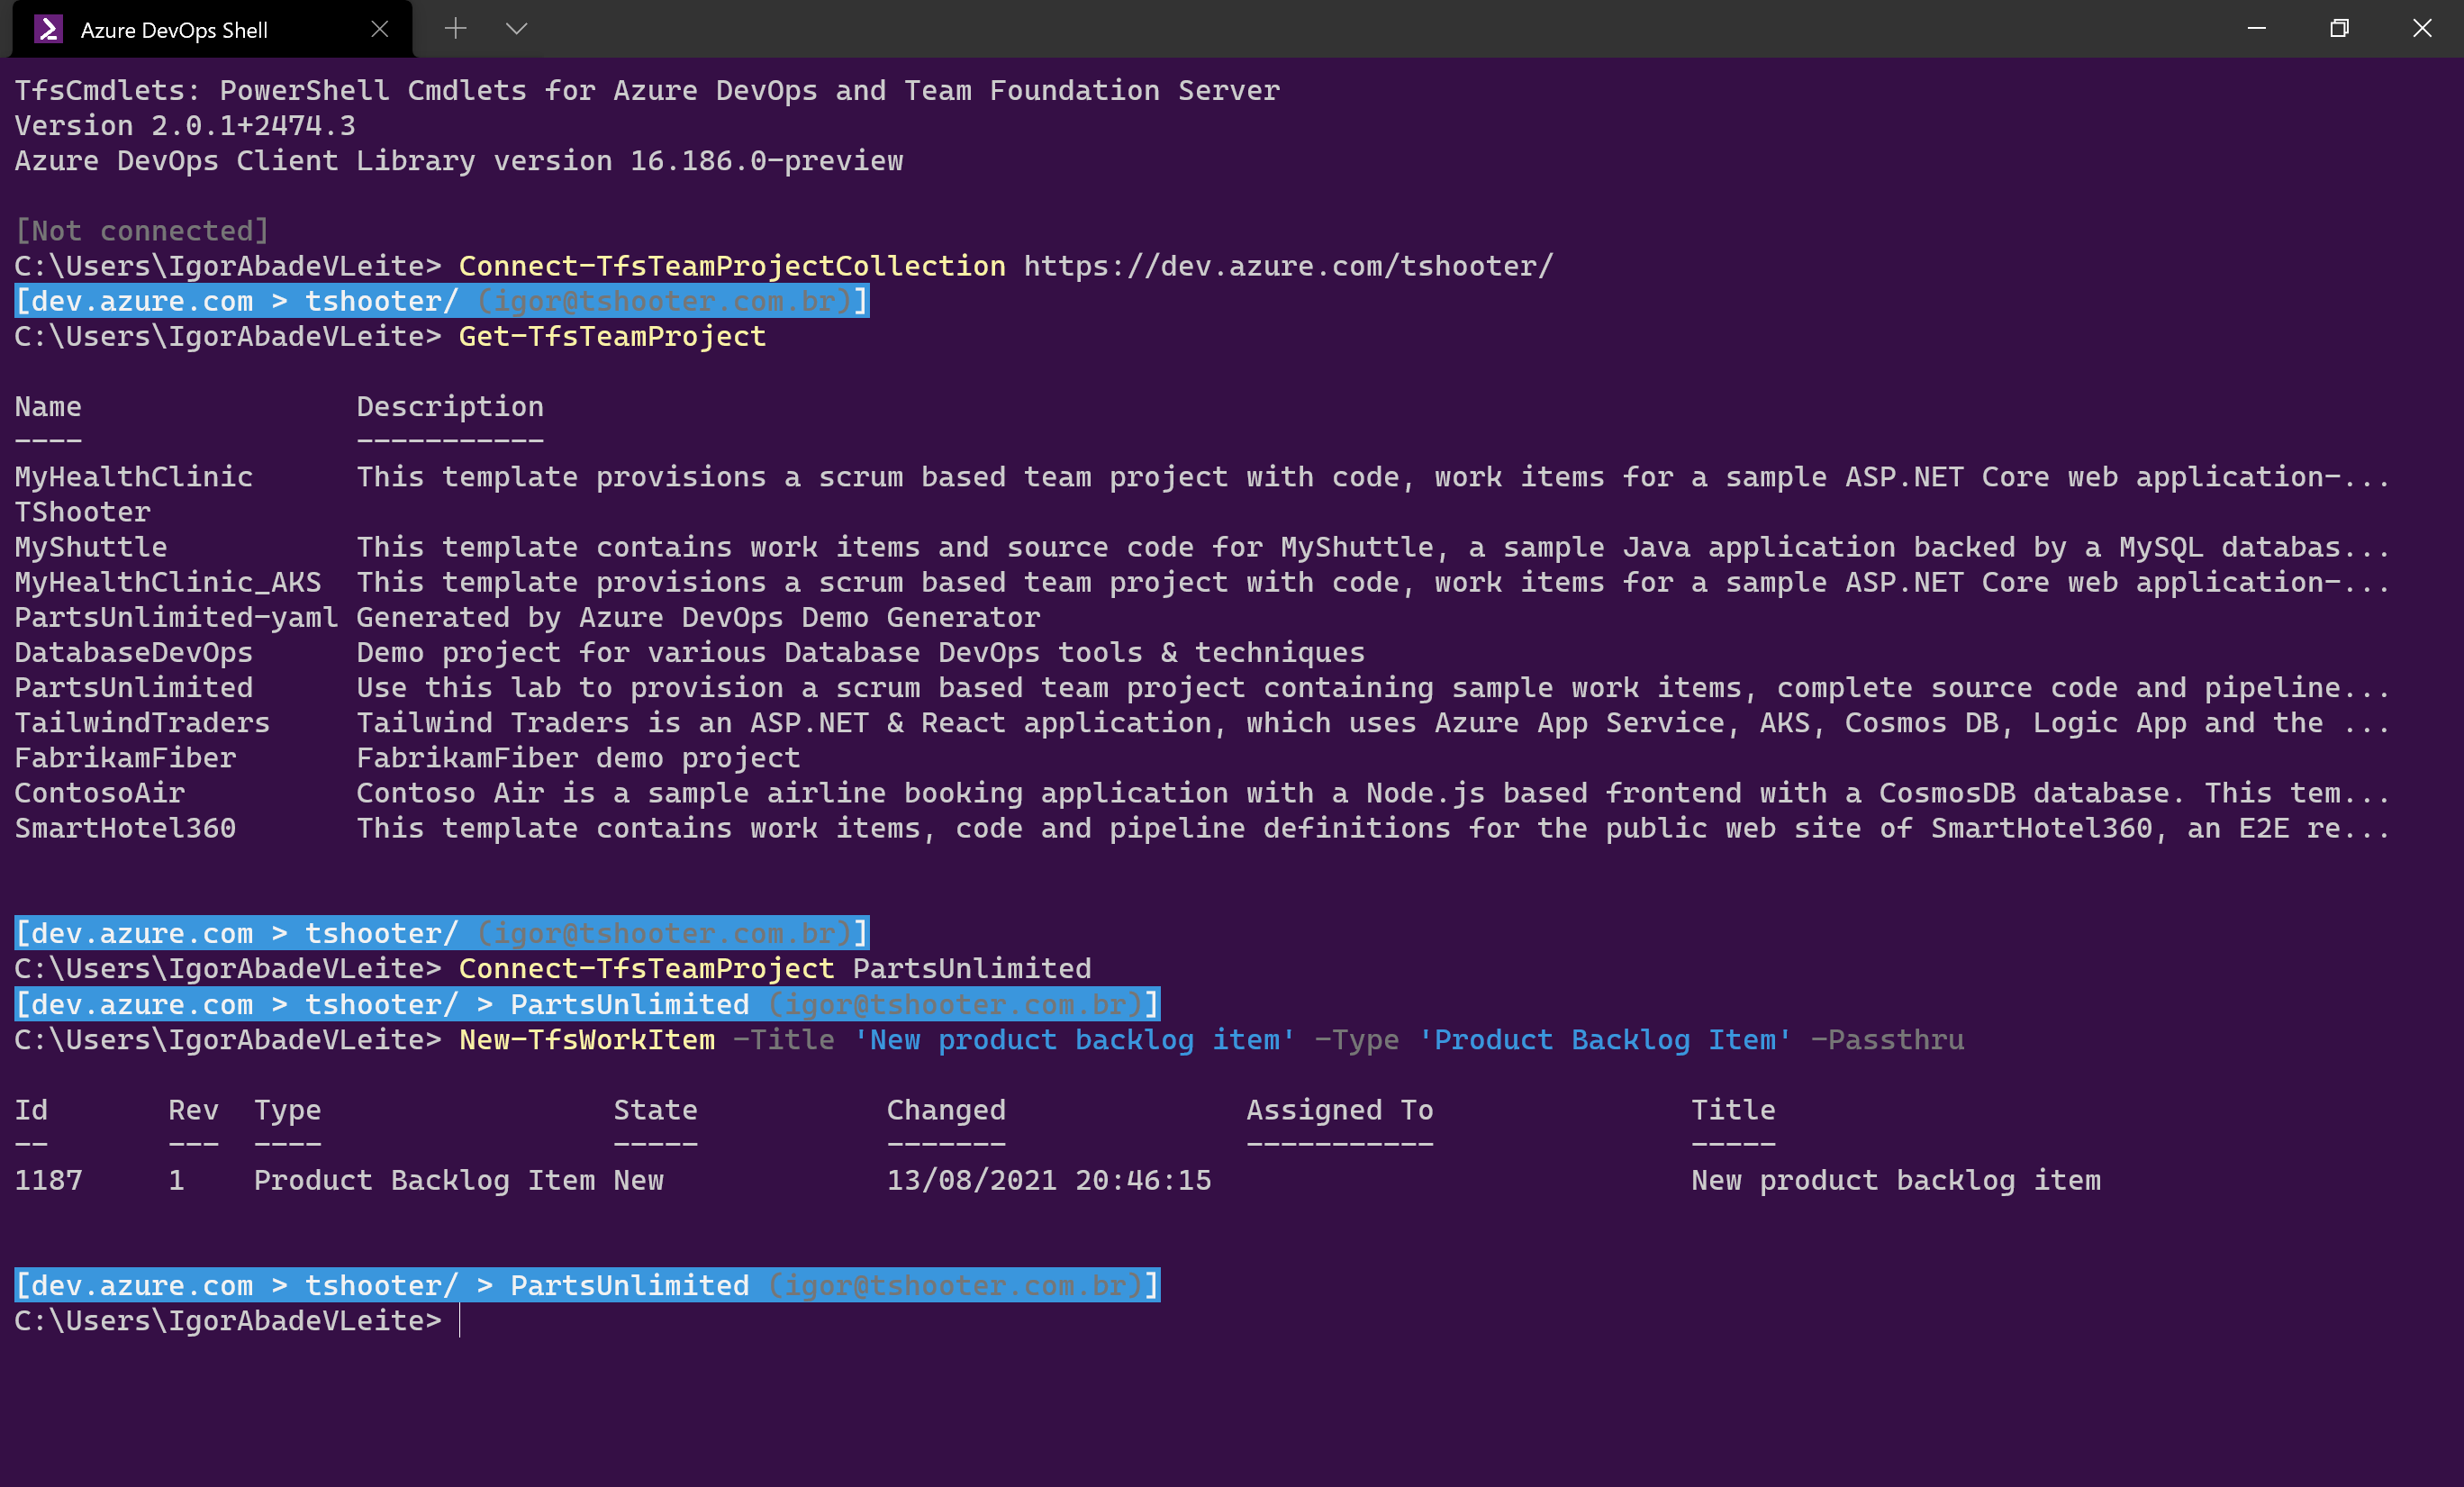Close the terminal window
Viewport: 2464px width, 1487px height.
[2421, 28]
